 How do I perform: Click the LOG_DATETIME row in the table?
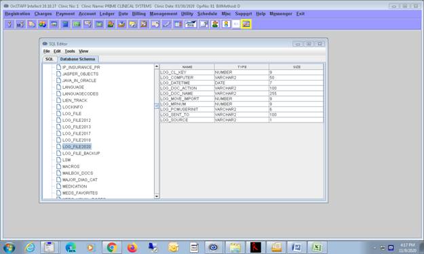pyautogui.click(x=242, y=83)
